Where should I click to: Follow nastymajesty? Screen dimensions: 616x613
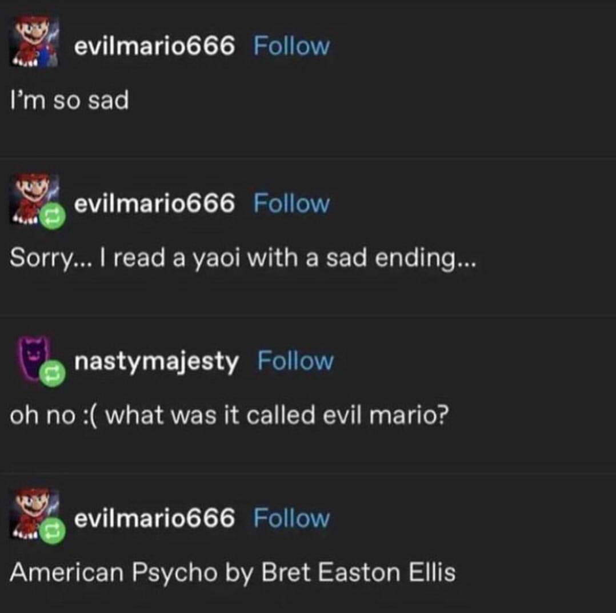tap(295, 361)
